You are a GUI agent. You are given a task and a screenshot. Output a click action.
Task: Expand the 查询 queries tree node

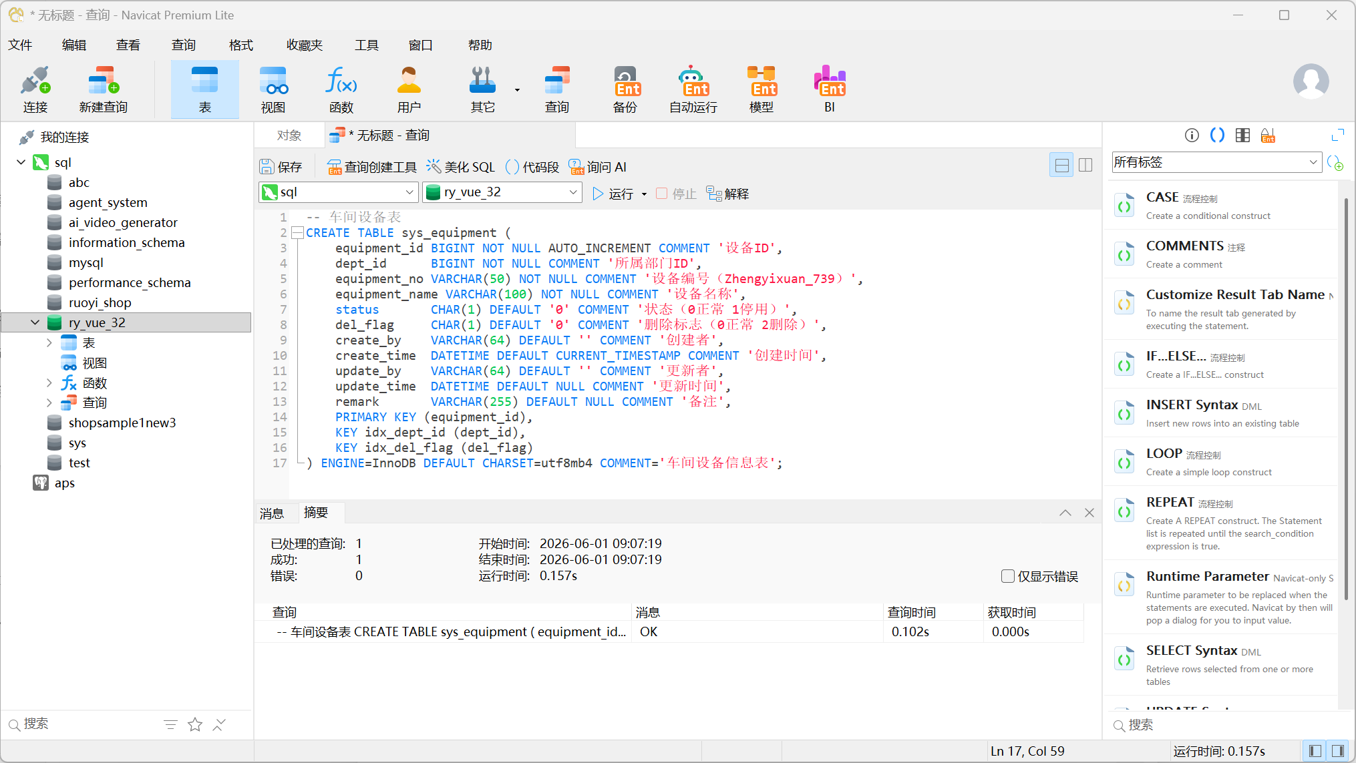click(x=49, y=403)
